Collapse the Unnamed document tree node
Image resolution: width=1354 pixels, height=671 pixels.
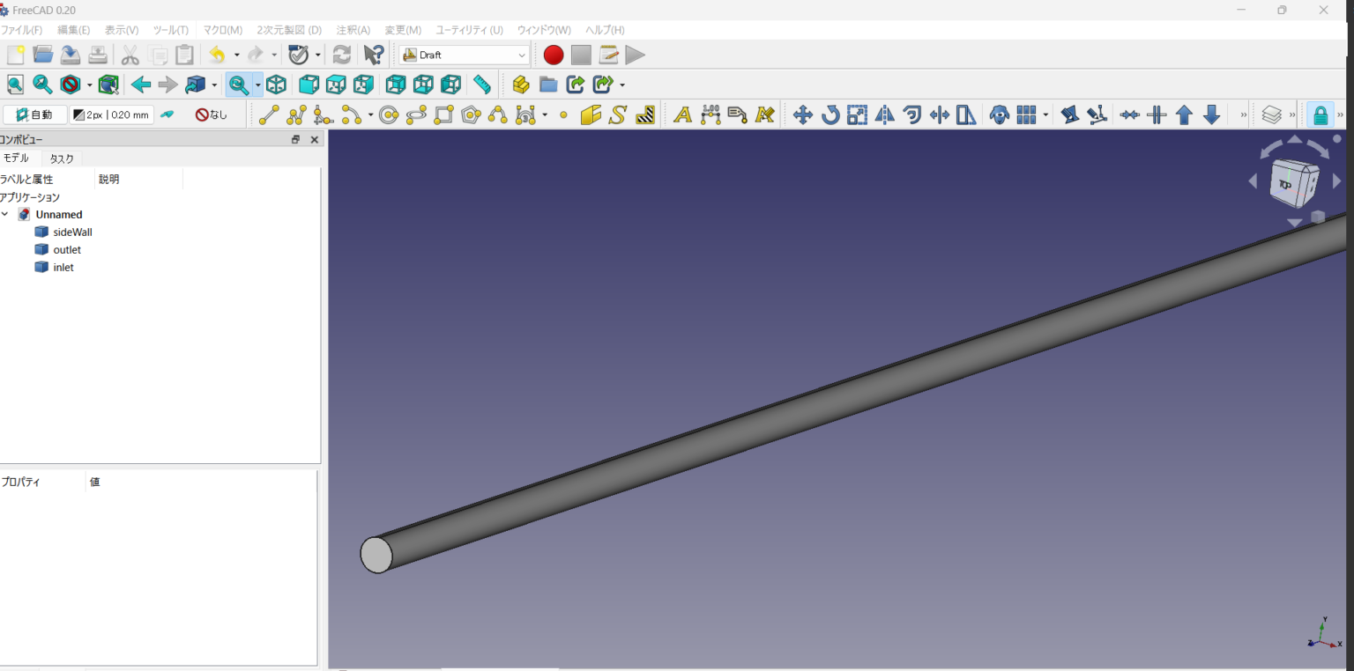pos(6,214)
